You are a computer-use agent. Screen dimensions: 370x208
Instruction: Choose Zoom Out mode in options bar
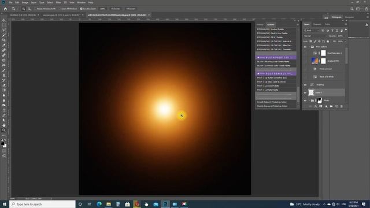(x=29, y=9)
